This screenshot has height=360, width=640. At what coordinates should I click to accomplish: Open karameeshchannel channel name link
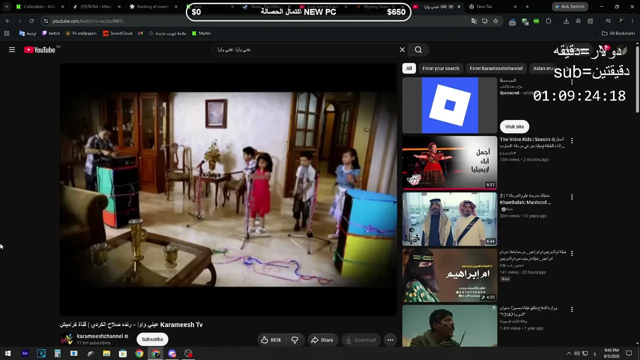(100, 336)
